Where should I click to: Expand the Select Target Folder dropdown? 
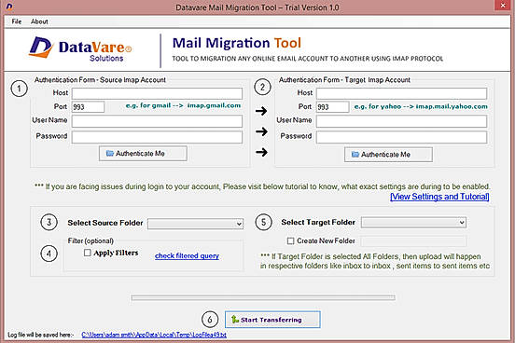click(x=413, y=223)
